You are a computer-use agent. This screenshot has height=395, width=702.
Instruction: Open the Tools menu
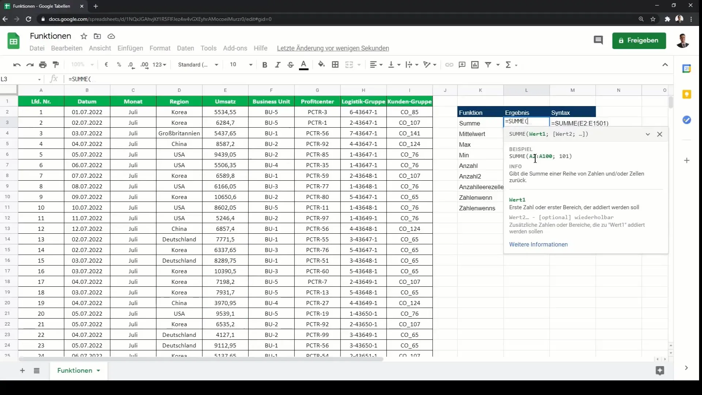click(208, 48)
